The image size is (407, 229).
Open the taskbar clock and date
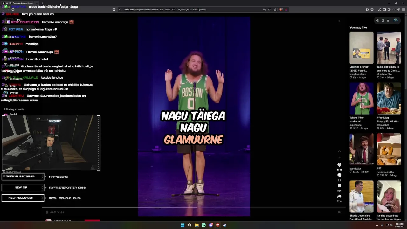400,225
